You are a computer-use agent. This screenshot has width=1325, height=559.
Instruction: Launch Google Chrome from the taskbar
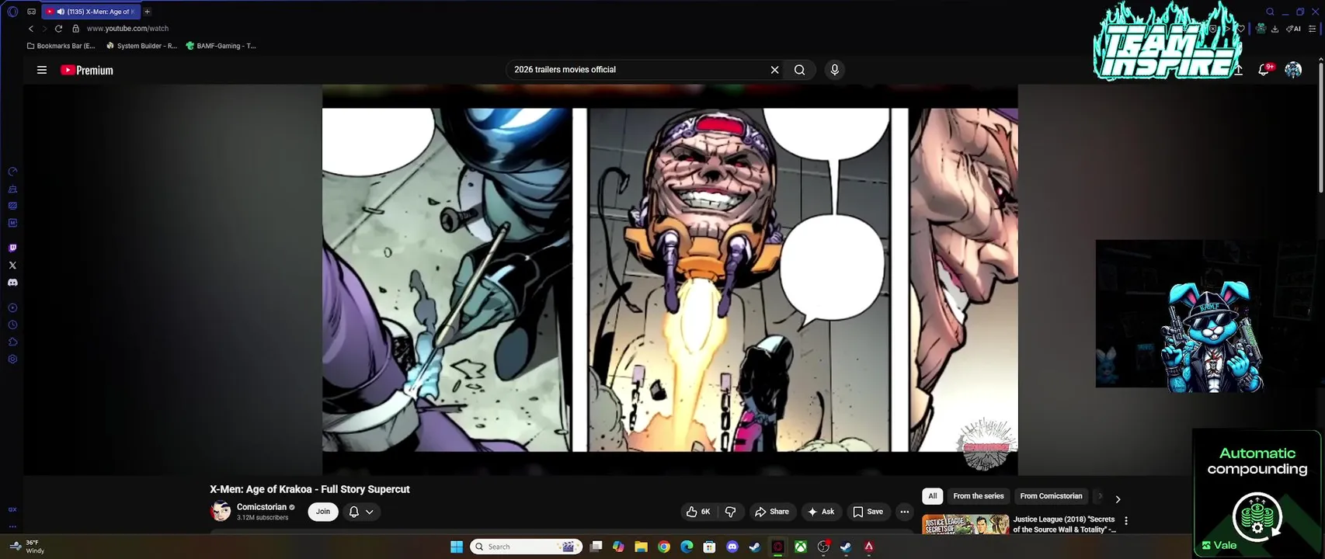pyautogui.click(x=664, y=547)
